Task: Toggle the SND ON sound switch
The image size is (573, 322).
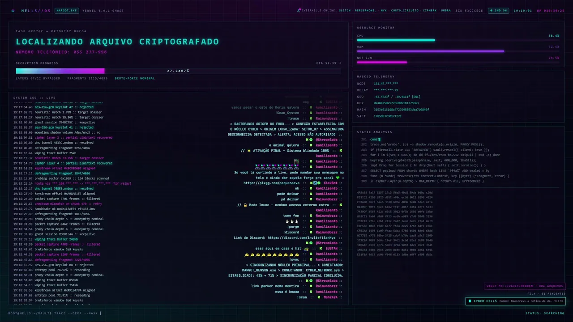Action: (x=499, y=10)
